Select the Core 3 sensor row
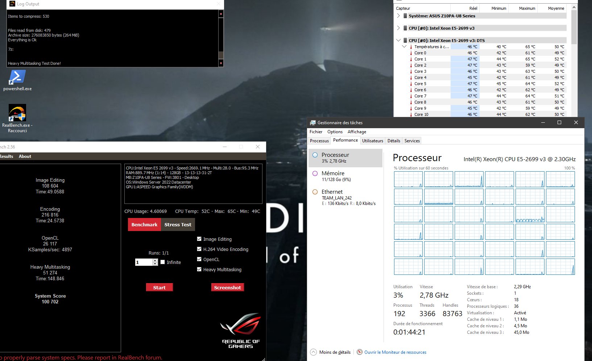Image resolution: width=592 pixels, height=361 pixels. pos(480,71)
